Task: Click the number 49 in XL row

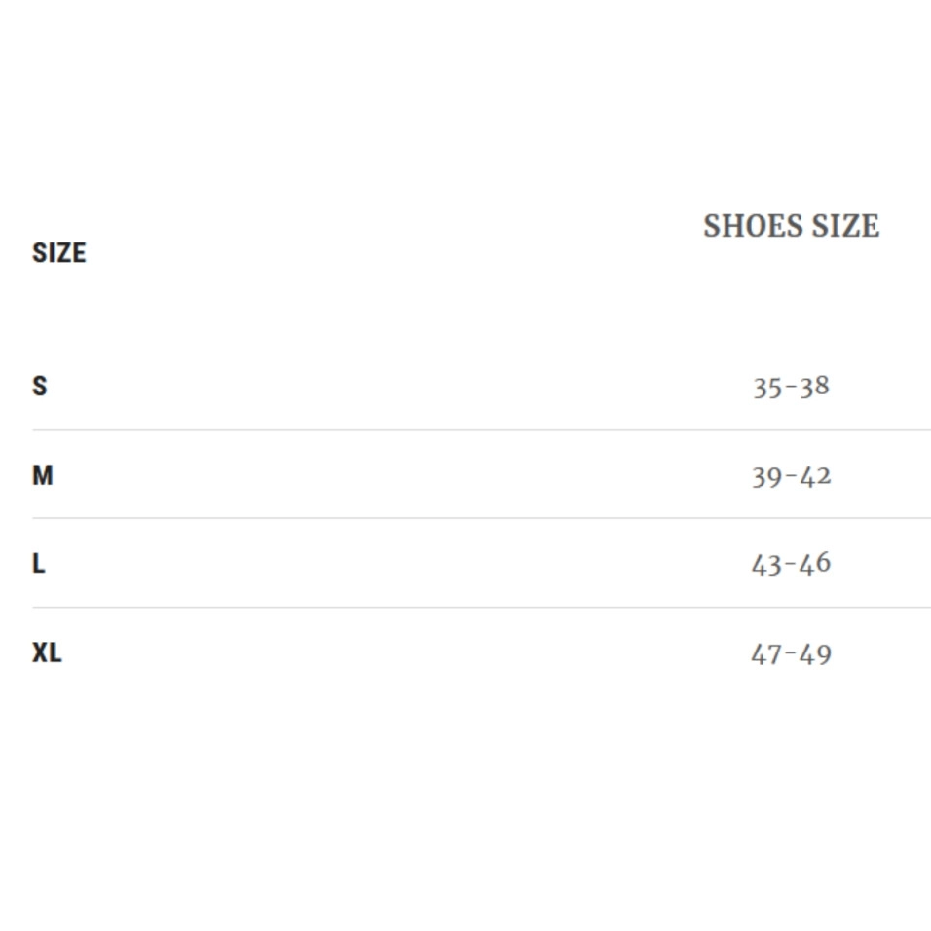Action: [815, 653]
